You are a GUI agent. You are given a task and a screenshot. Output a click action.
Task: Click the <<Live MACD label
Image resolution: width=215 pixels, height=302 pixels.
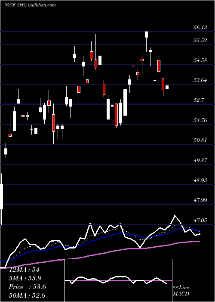point(181,290)
